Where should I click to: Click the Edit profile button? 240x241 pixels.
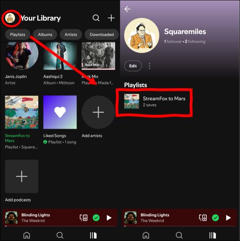pos(133,66)
